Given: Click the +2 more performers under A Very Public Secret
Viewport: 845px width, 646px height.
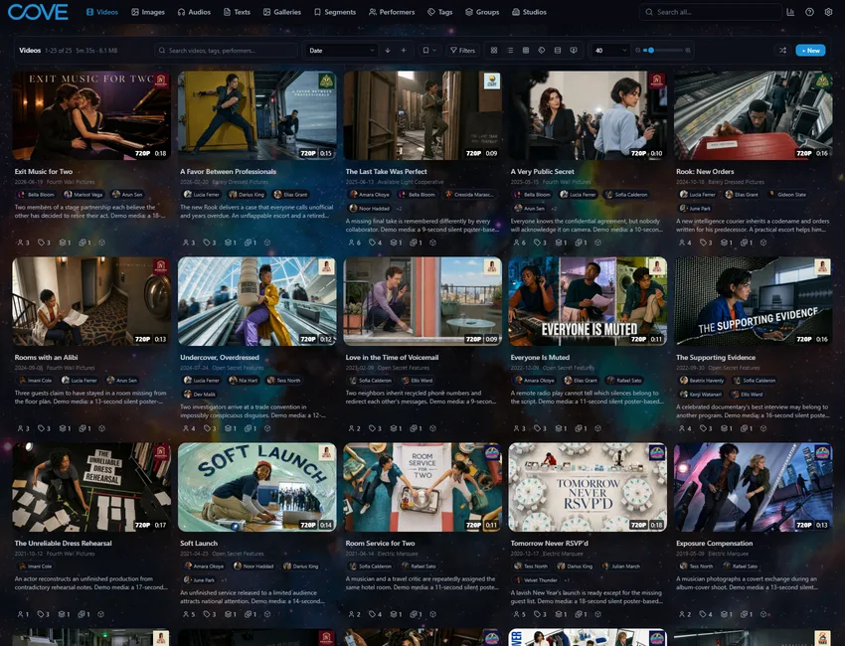Looking at the screenshot, I should [554, 209].
